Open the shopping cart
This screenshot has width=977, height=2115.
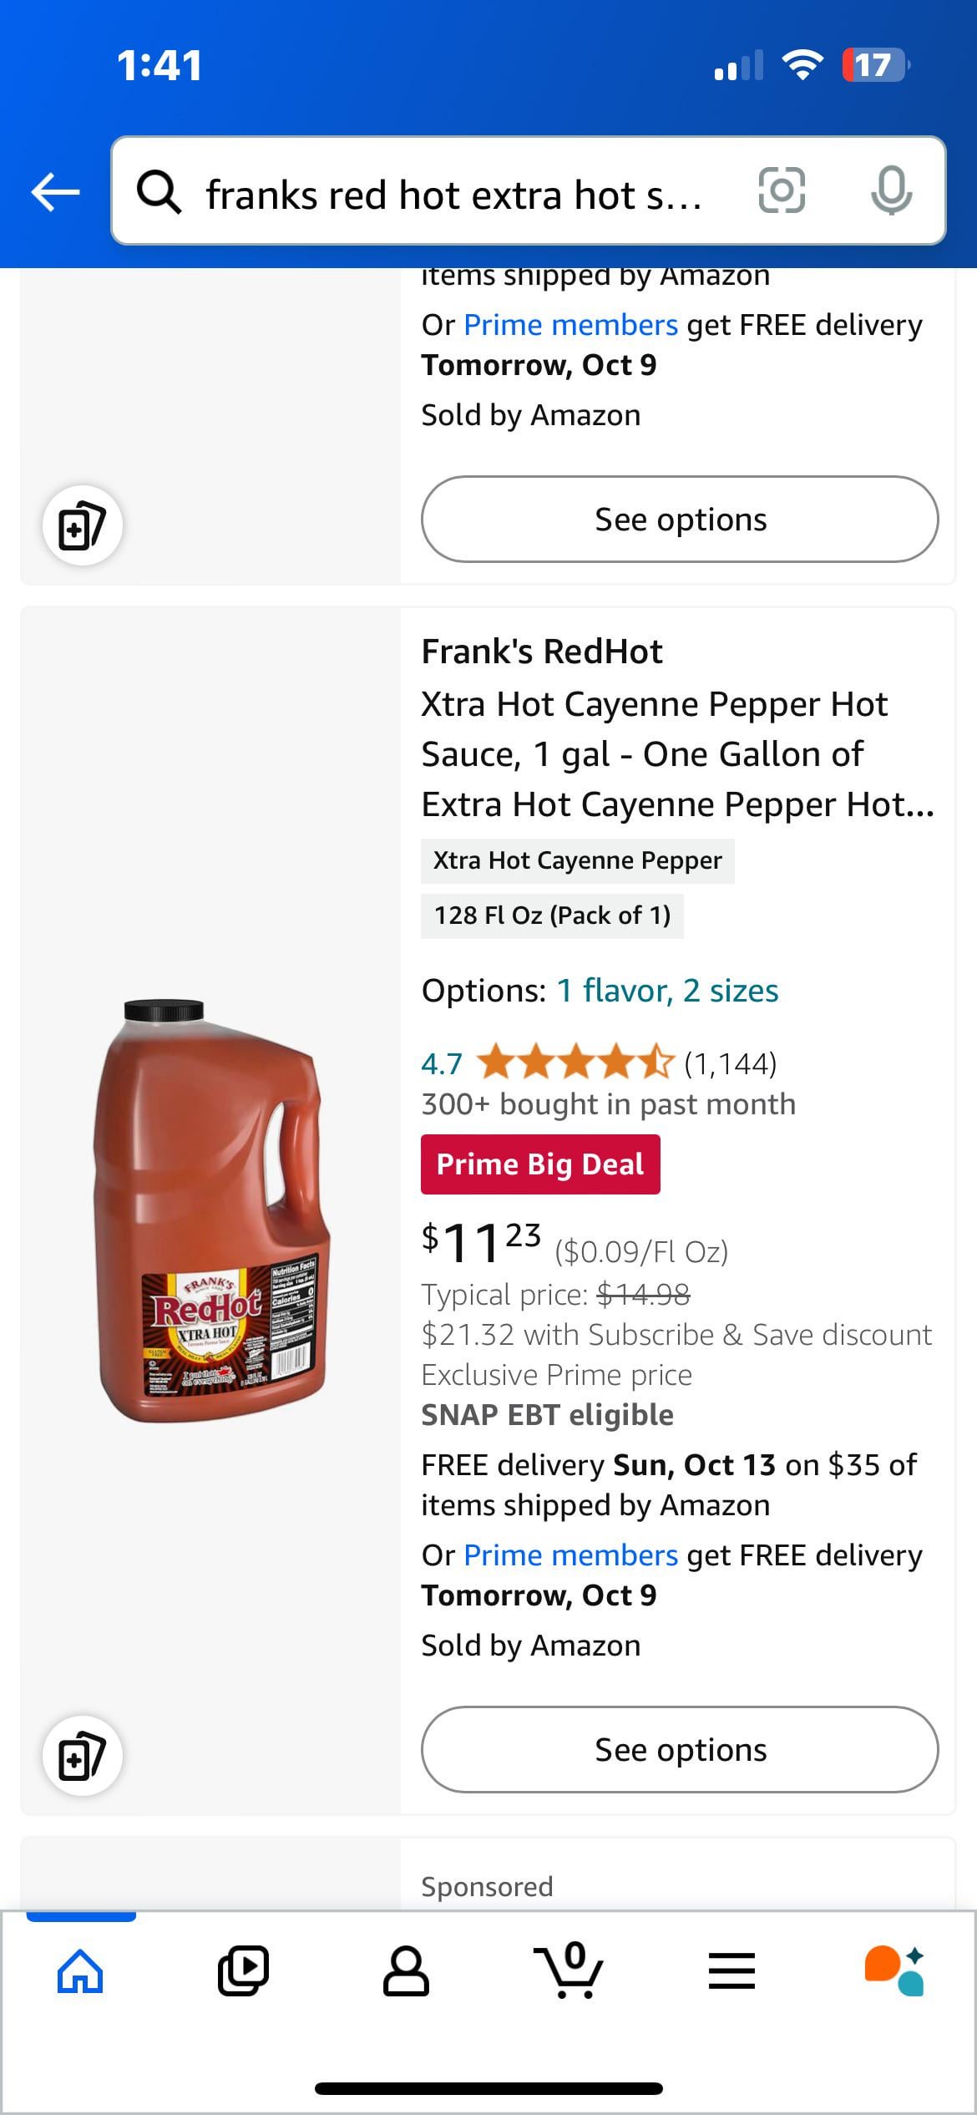(x=569, y=1971)
